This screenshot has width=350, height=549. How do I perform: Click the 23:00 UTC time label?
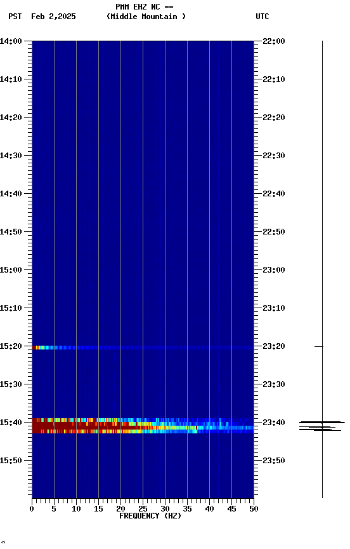point(274,270)
